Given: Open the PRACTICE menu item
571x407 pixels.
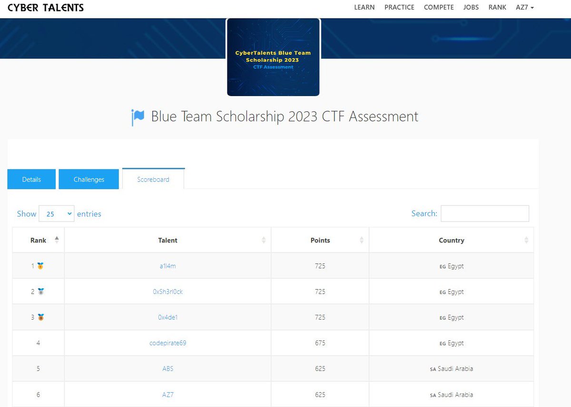Looking at the screenshot, I should [x=399, y=7].
